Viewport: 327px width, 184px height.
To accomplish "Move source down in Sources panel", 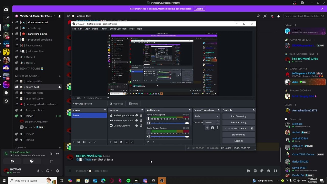I will point(132,142).
